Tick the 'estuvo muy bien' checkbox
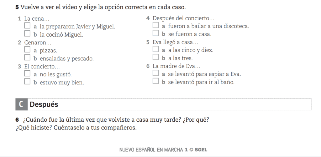 [27, 81]
